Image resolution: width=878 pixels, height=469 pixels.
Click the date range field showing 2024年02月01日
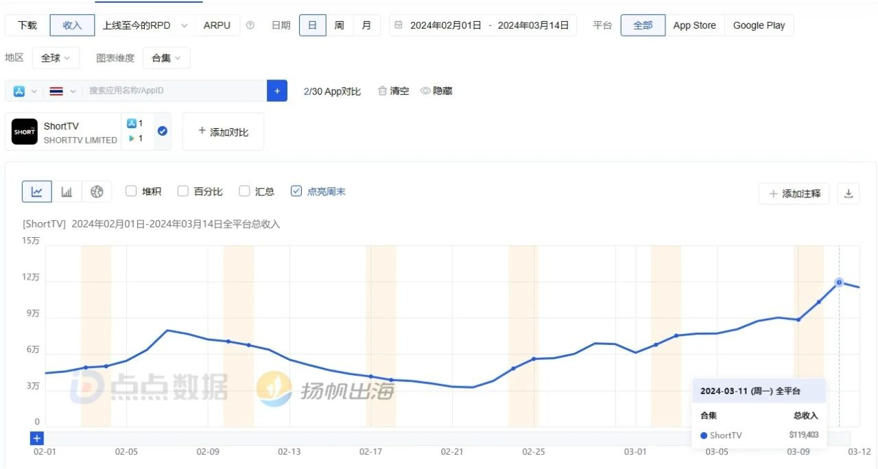(443, 25)
